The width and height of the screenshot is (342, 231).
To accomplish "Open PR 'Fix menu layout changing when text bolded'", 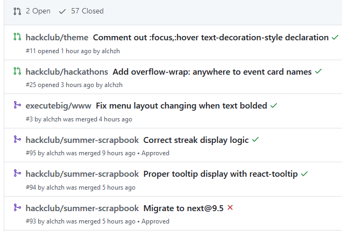I will 181,106.
